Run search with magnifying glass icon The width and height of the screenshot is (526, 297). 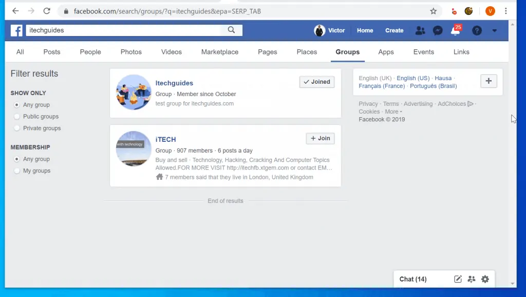coord(232,30)
